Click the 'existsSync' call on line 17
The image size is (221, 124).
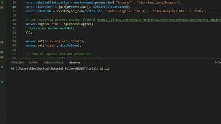66,11
